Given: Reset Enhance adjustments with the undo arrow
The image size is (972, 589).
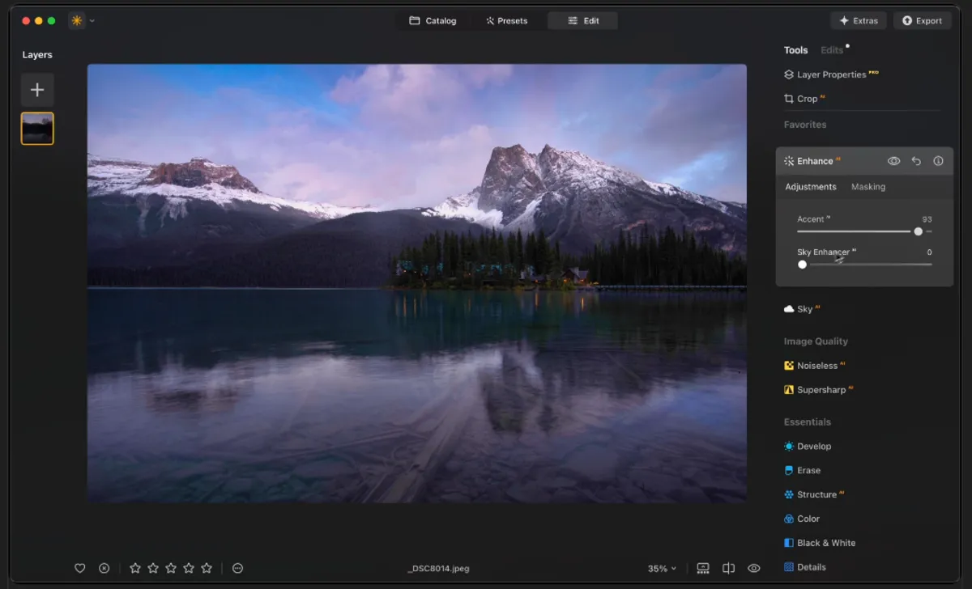Looking at the screenshot, I should click(916, 160).
